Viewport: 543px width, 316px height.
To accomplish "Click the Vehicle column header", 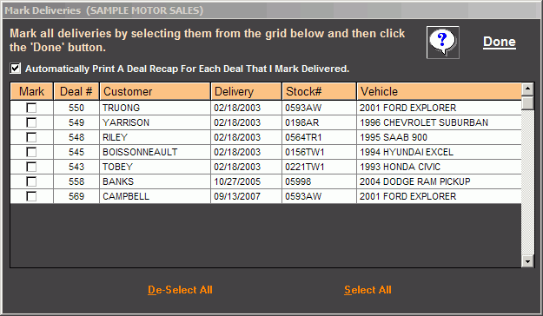I will [439, 91].
